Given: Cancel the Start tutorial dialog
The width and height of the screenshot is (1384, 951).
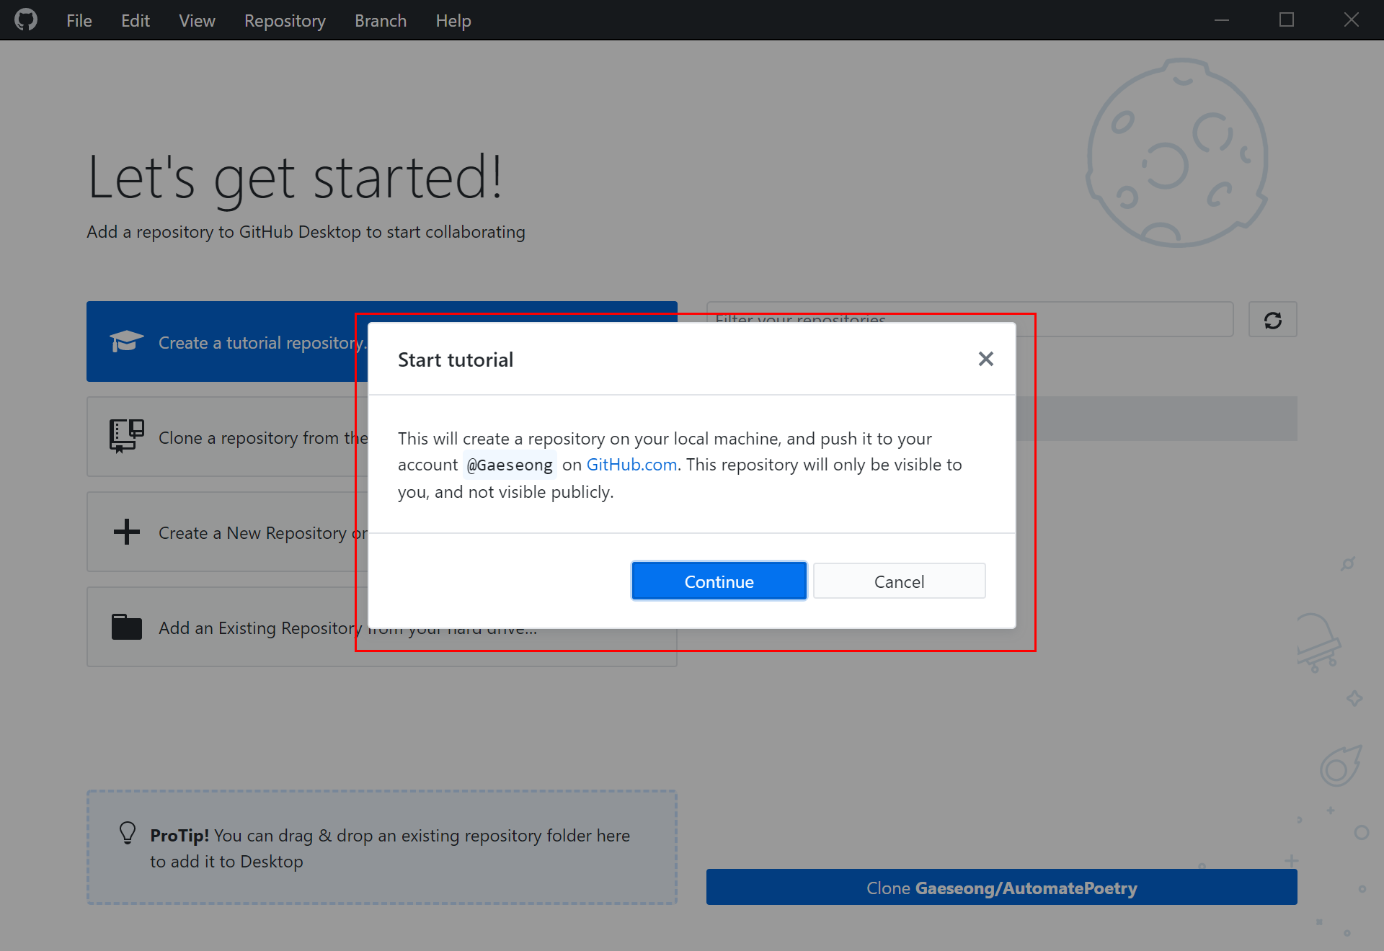Looking at the screenshot, I should (899, 581).
